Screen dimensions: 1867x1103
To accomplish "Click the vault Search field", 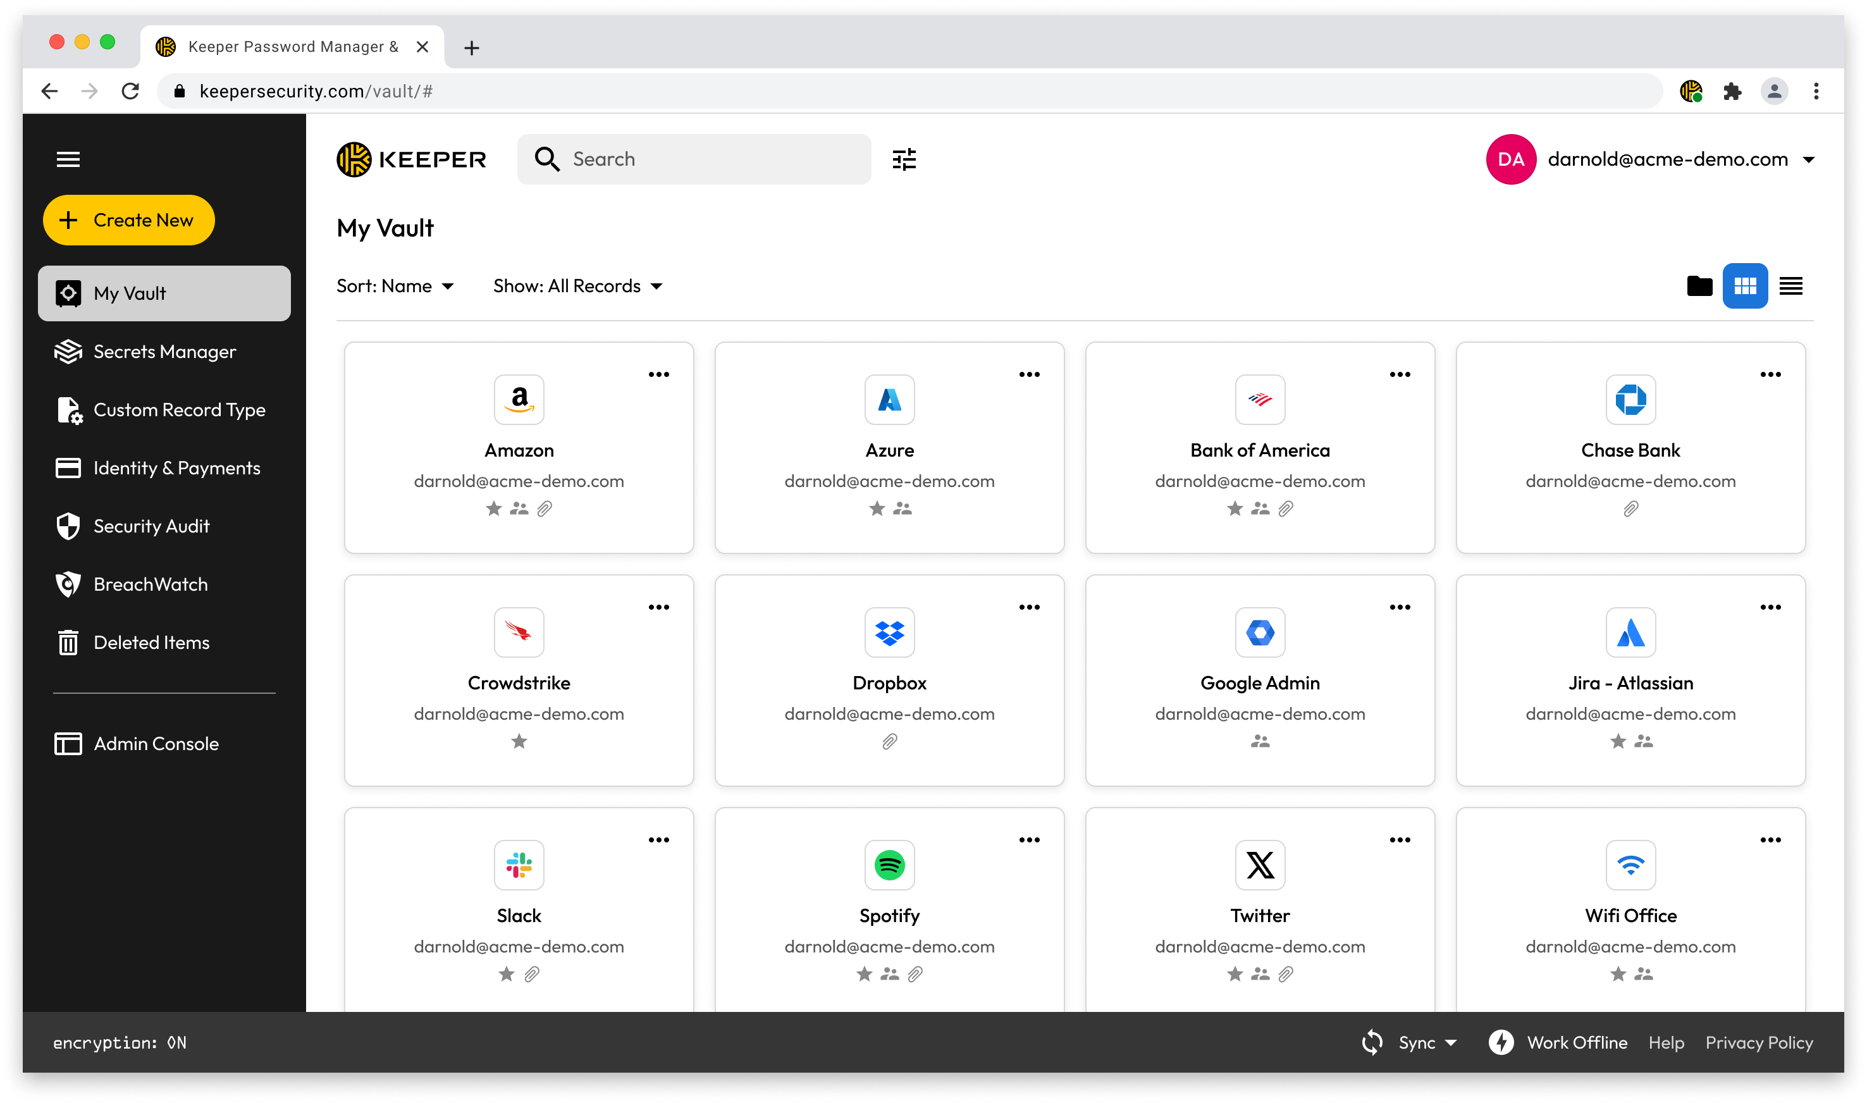I will click(693, 159).
